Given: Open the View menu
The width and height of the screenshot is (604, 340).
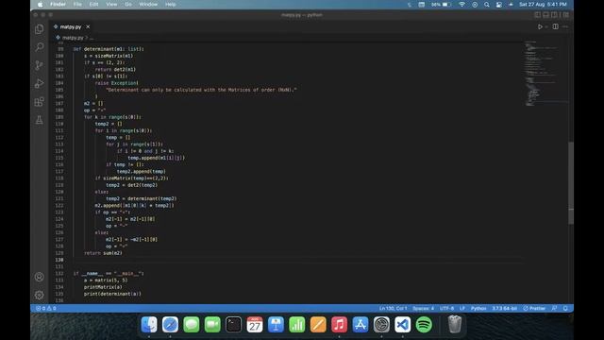Looking at the screenshot, I should [111, 5].
